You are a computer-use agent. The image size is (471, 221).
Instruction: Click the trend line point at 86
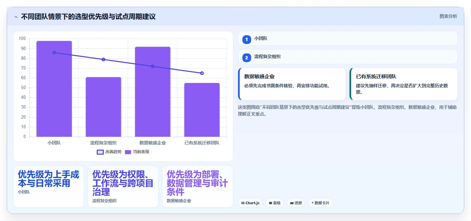[x=54, y=52]
